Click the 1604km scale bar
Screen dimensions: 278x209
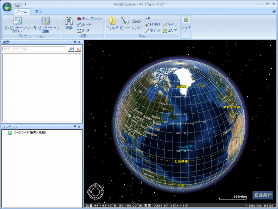pos(233,197)
